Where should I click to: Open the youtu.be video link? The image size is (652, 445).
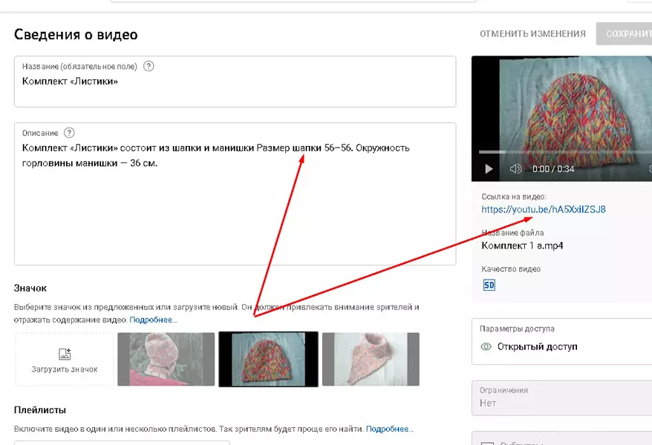click(544, 209)
